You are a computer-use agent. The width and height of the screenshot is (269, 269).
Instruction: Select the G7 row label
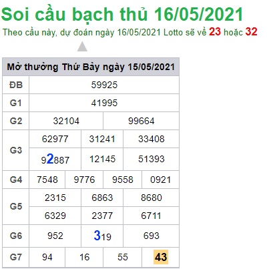(16, 257)
